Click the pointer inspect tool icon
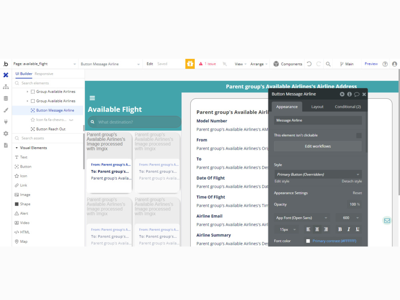Viewport: 400px width, 300px height. [225, 64]
